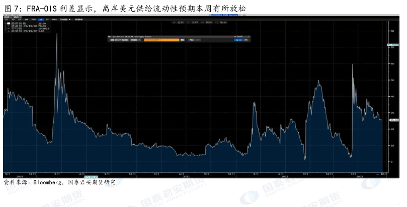
Task: Select the Max time range
Action: coord(54,19)
